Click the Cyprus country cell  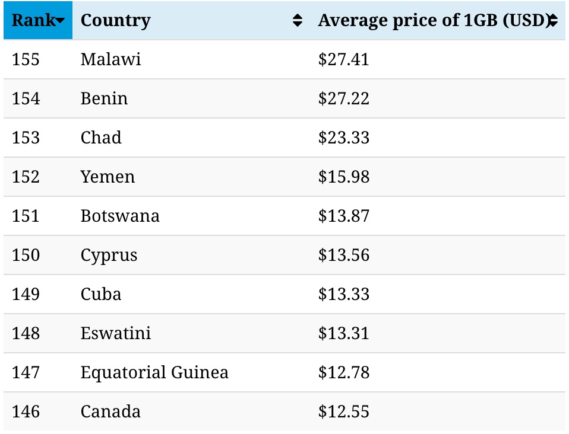click(x=109, y=255)
